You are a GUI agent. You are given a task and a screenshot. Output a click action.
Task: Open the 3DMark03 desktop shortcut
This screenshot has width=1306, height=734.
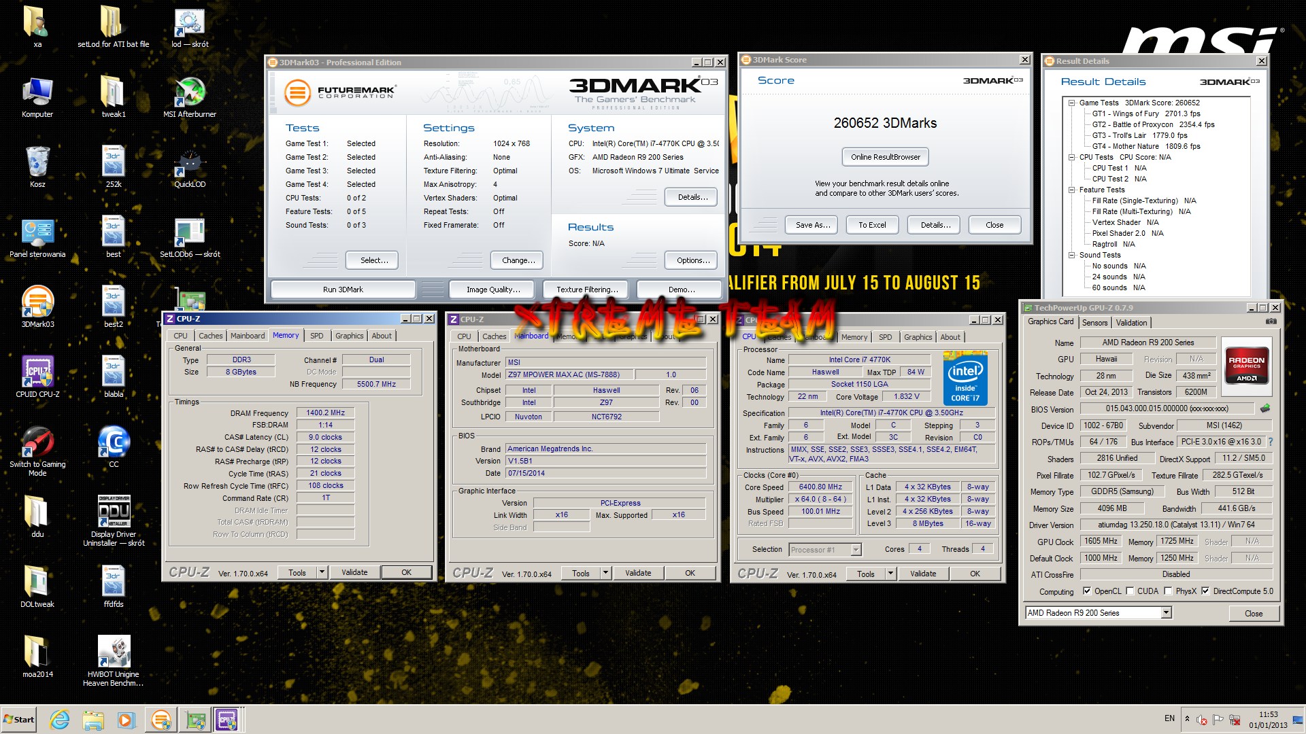point(37,307)
